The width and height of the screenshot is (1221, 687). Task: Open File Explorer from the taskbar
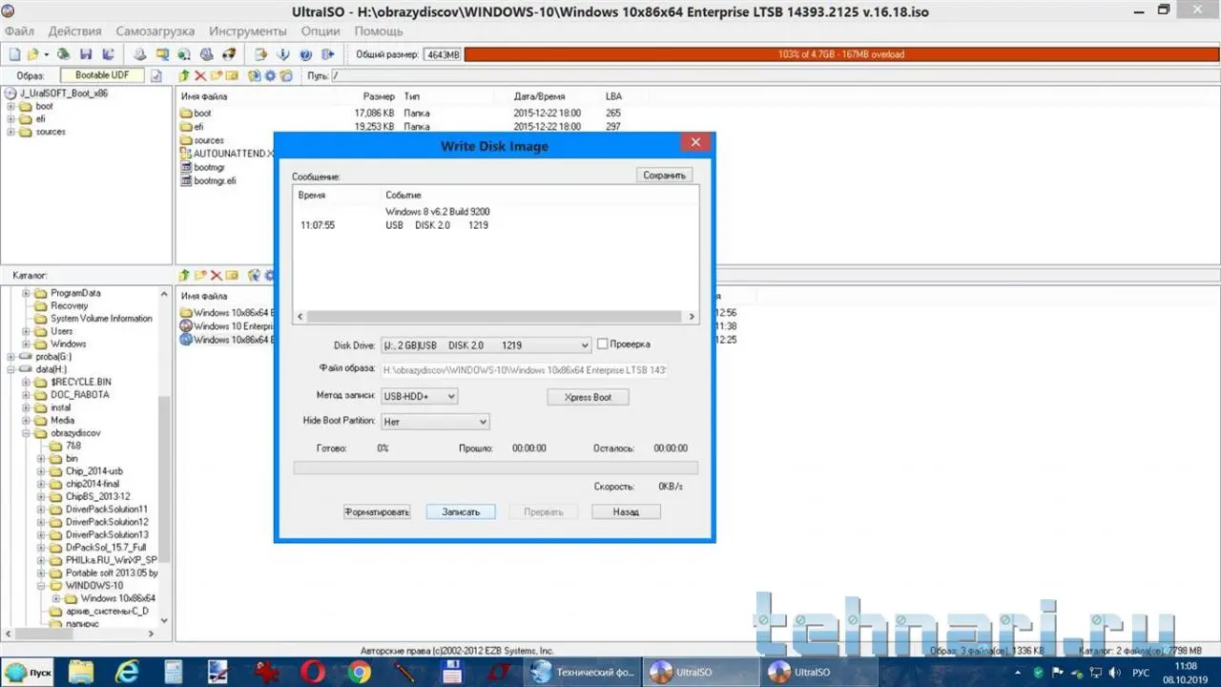tap(80, 672)
